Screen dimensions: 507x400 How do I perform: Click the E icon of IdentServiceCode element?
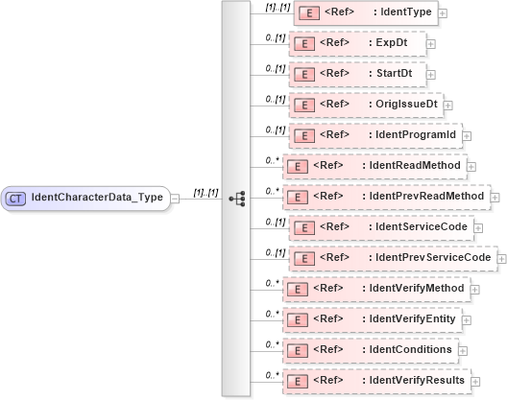point(304,228)
